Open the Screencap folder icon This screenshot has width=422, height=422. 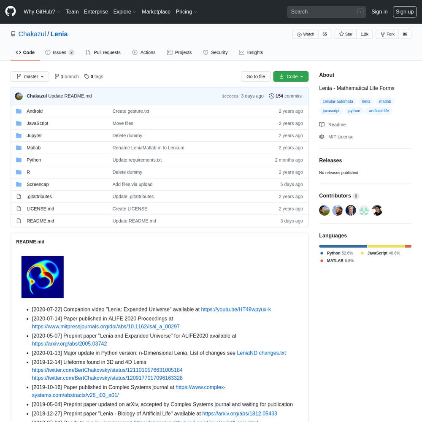(19, 184)
